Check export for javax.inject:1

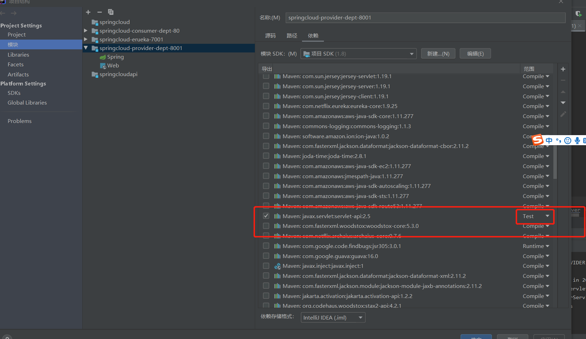click(266, 266)
